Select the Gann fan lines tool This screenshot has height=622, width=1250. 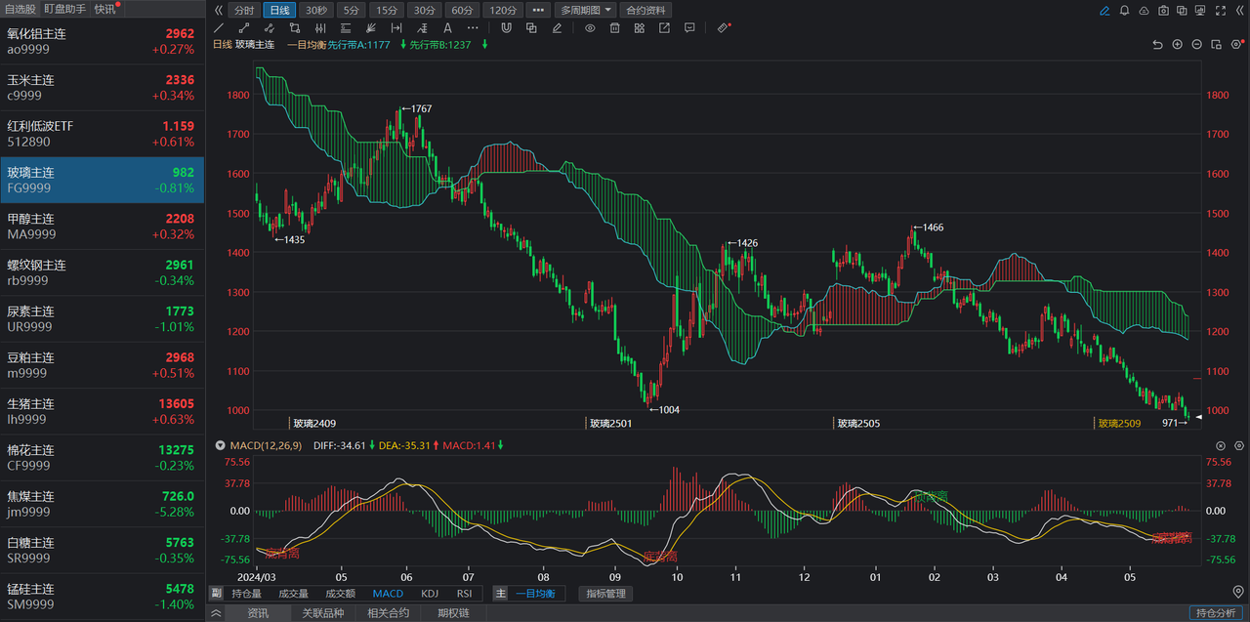point(371,28)
